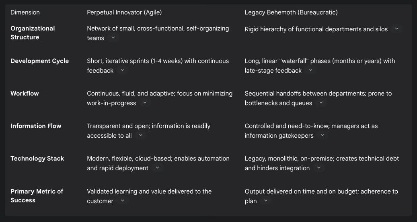Image resolution: width=417 pixels, height=222 pixels.
Task: Expand chevron after 'self-organizing teams' cell
Action: click(x=113, y=38)
